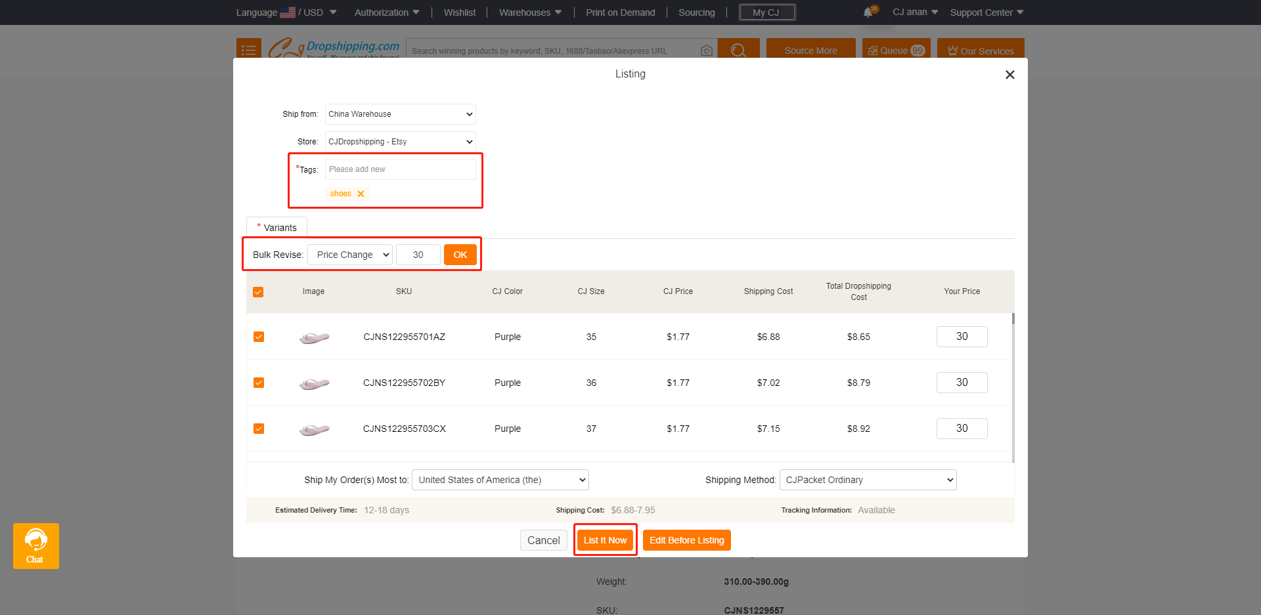Close the Listing dialog

[x=1009, y=75]
